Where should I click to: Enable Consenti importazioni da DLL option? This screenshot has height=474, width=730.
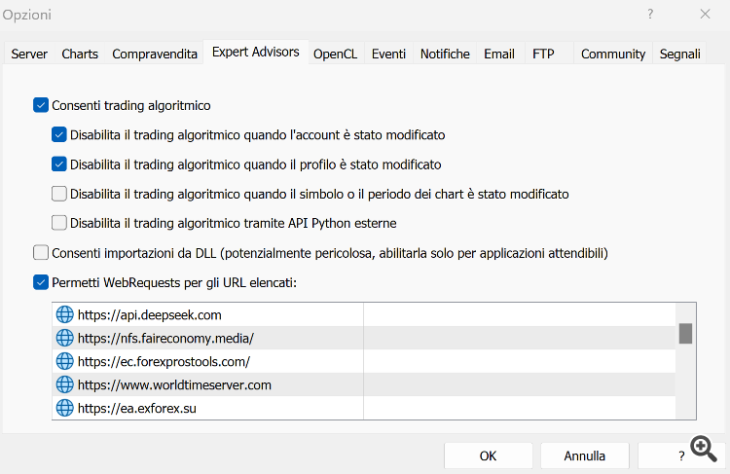point(41,253)
